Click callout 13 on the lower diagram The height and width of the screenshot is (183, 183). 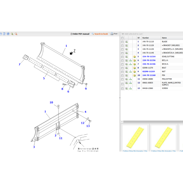(88, 126)
